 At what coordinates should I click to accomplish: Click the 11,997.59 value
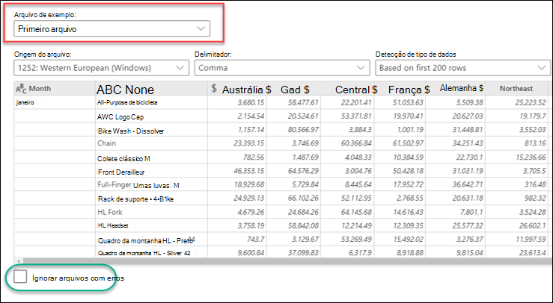click(x=531, y=240)
